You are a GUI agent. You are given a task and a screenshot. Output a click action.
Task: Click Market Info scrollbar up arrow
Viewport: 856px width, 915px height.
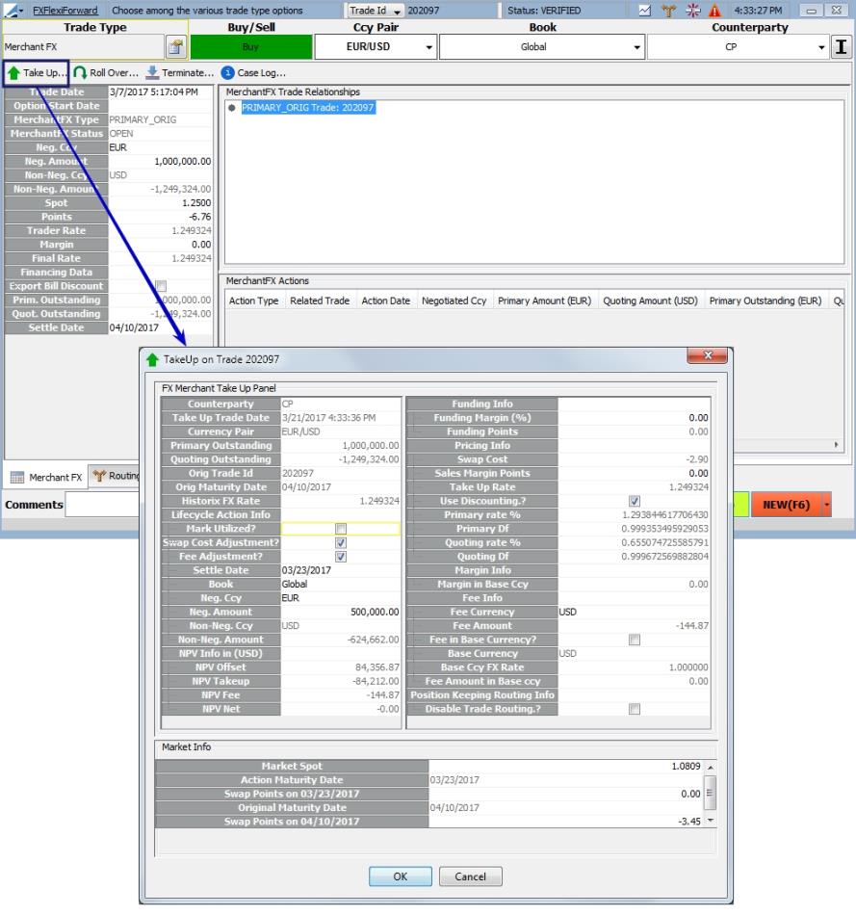click(711, 767)
